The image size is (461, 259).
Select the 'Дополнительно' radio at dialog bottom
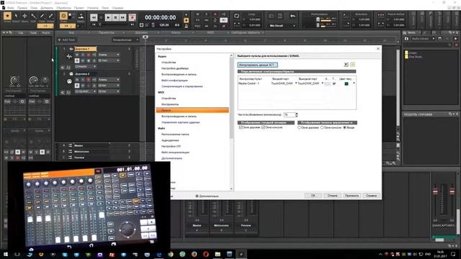pyautogui.click(x=197, y=196)
